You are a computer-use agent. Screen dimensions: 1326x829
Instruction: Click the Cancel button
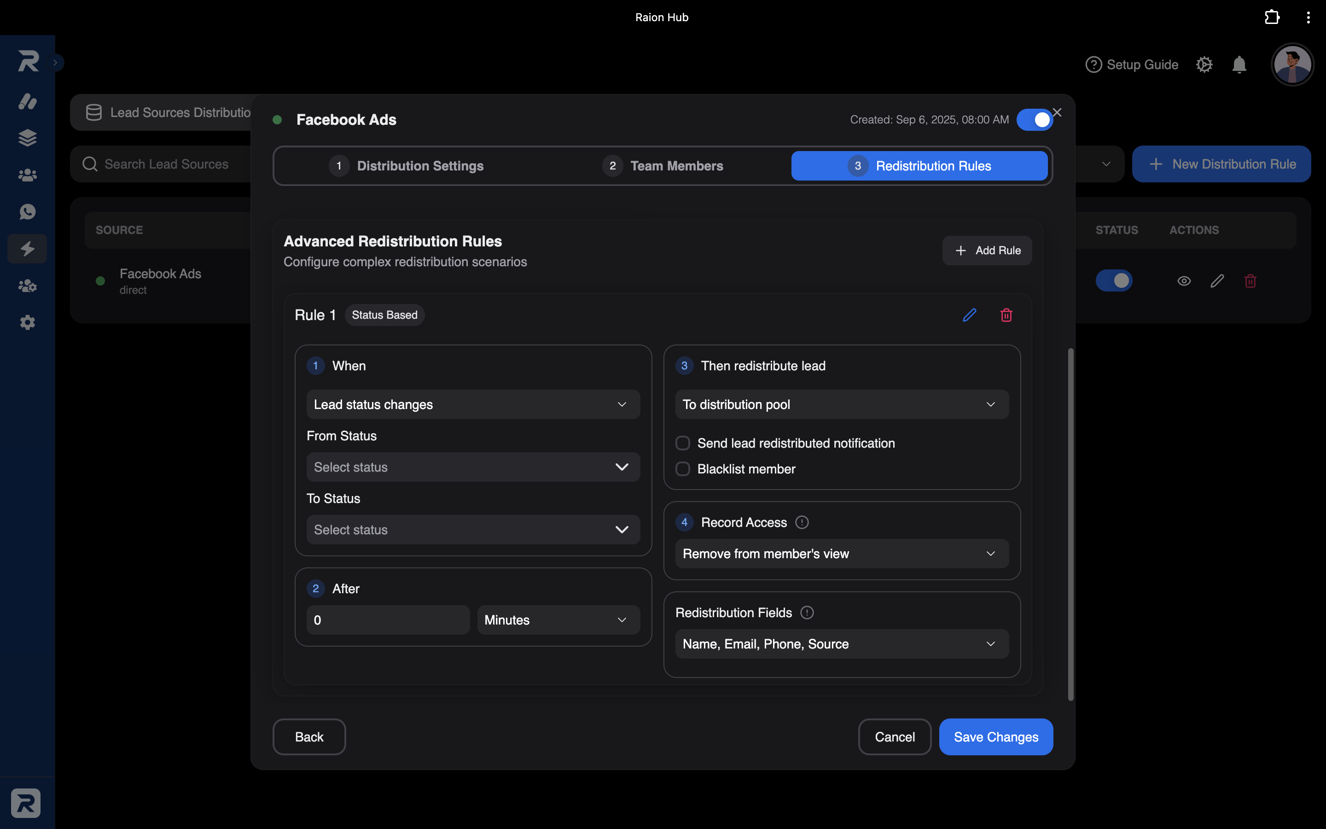coord(895,737)
